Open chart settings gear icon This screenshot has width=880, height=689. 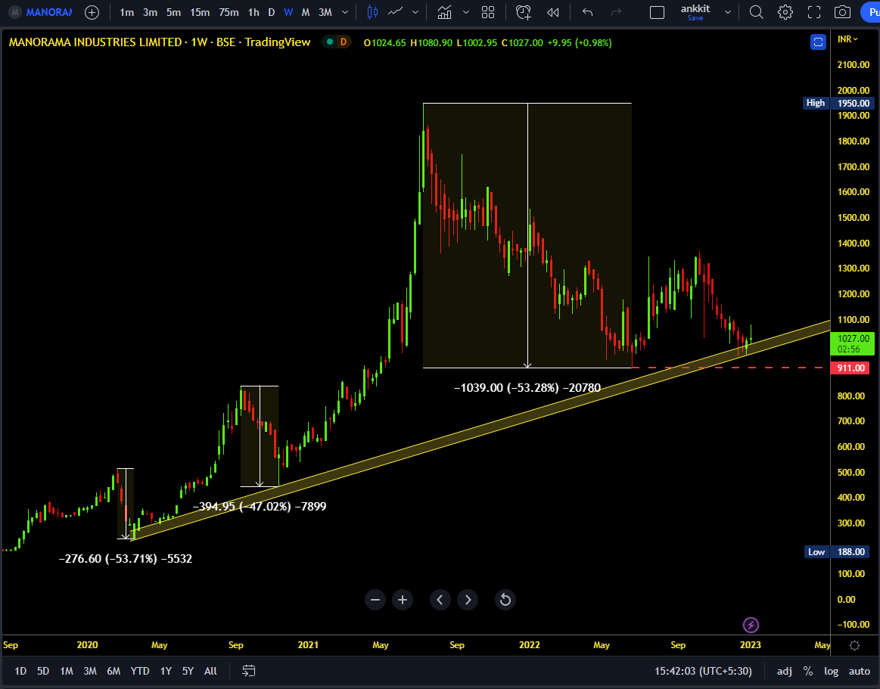click(785, 12)
